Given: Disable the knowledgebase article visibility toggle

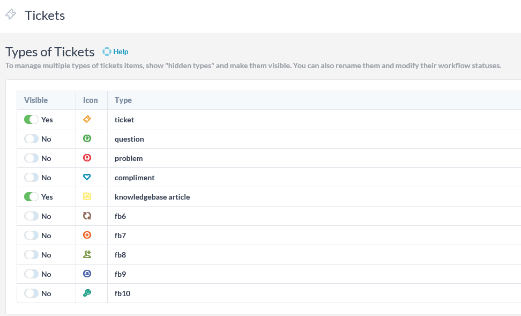Looking at the screenshot, I should (31, 196).
